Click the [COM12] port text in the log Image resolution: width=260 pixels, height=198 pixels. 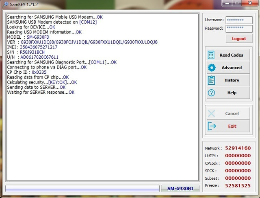tap(88, 22)
